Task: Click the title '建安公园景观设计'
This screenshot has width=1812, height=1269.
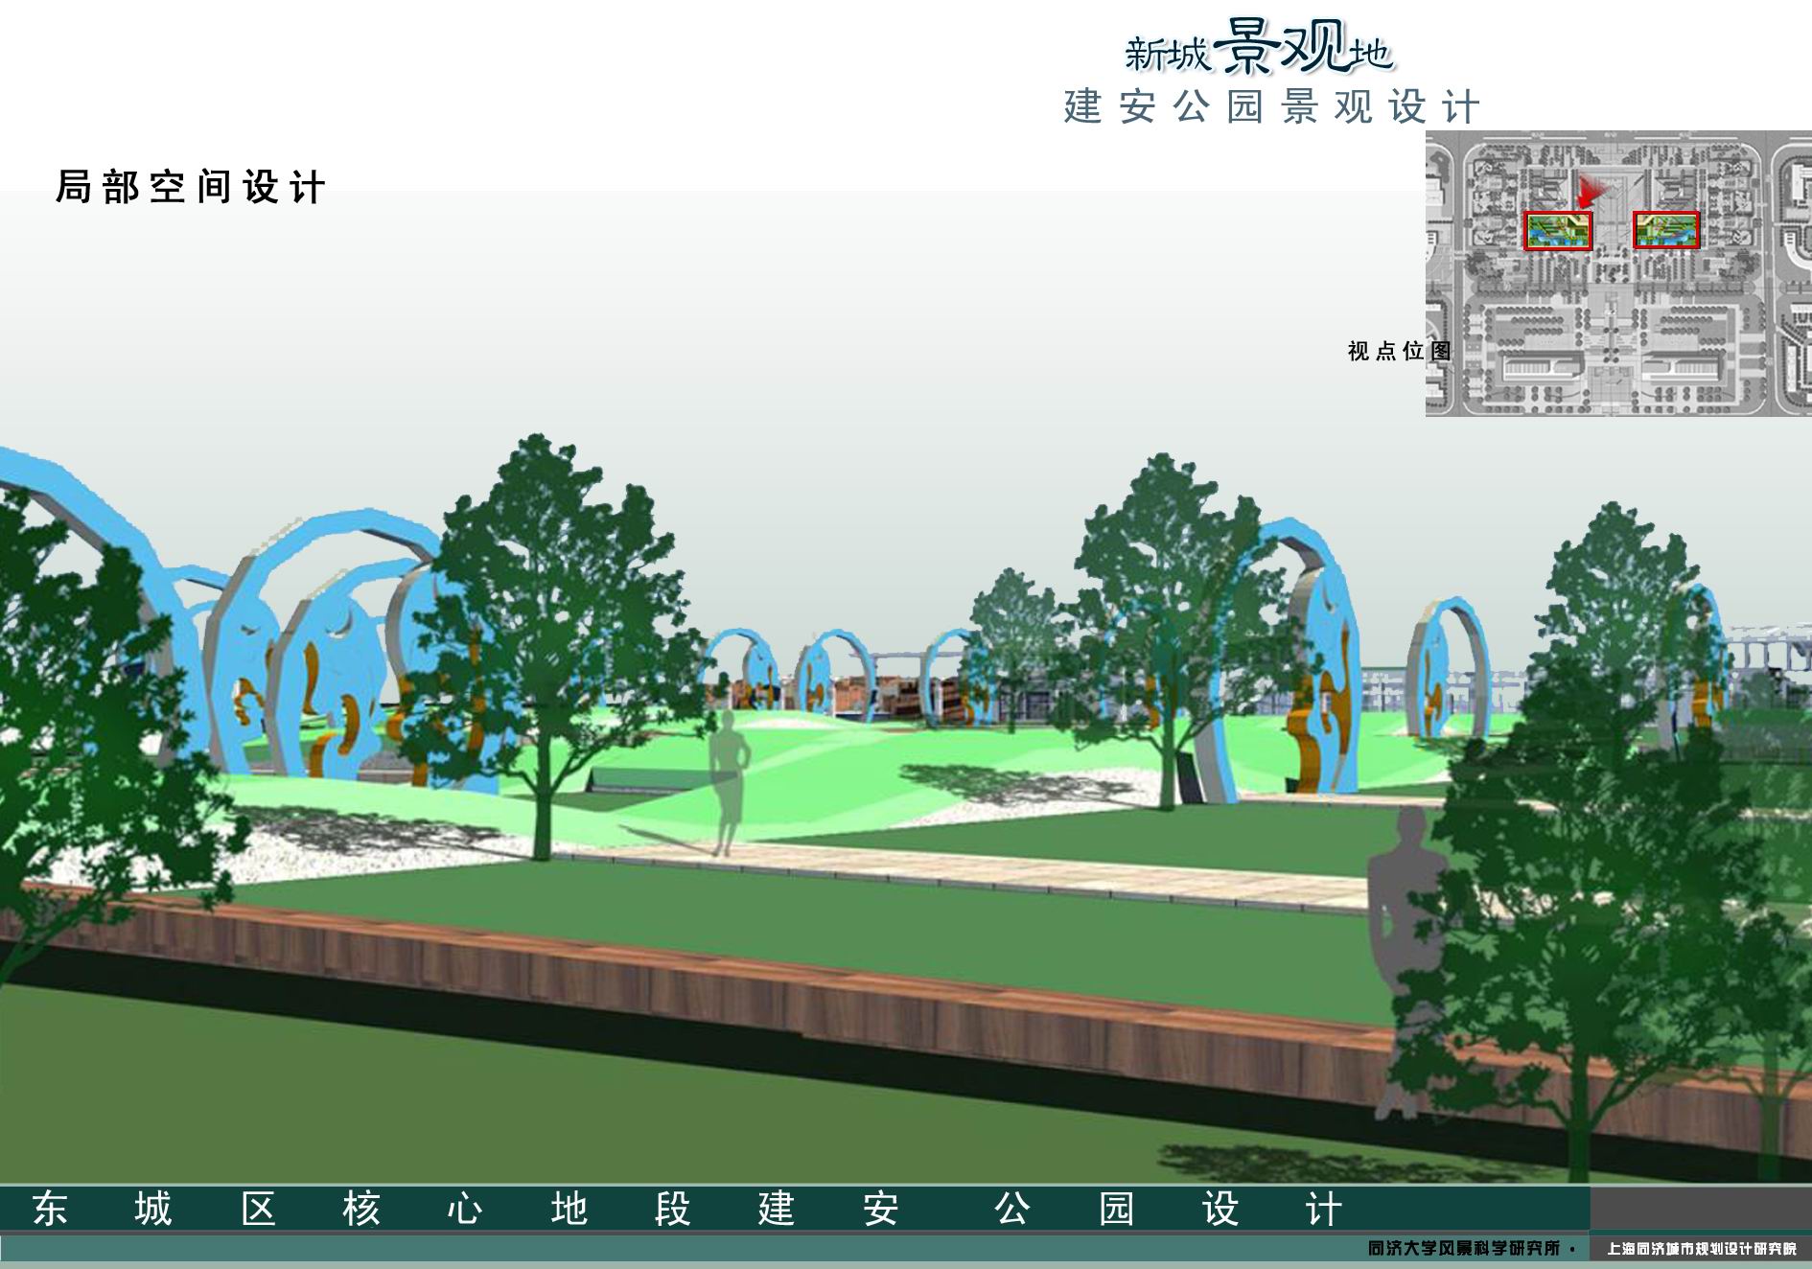Action: point(1271,107)
